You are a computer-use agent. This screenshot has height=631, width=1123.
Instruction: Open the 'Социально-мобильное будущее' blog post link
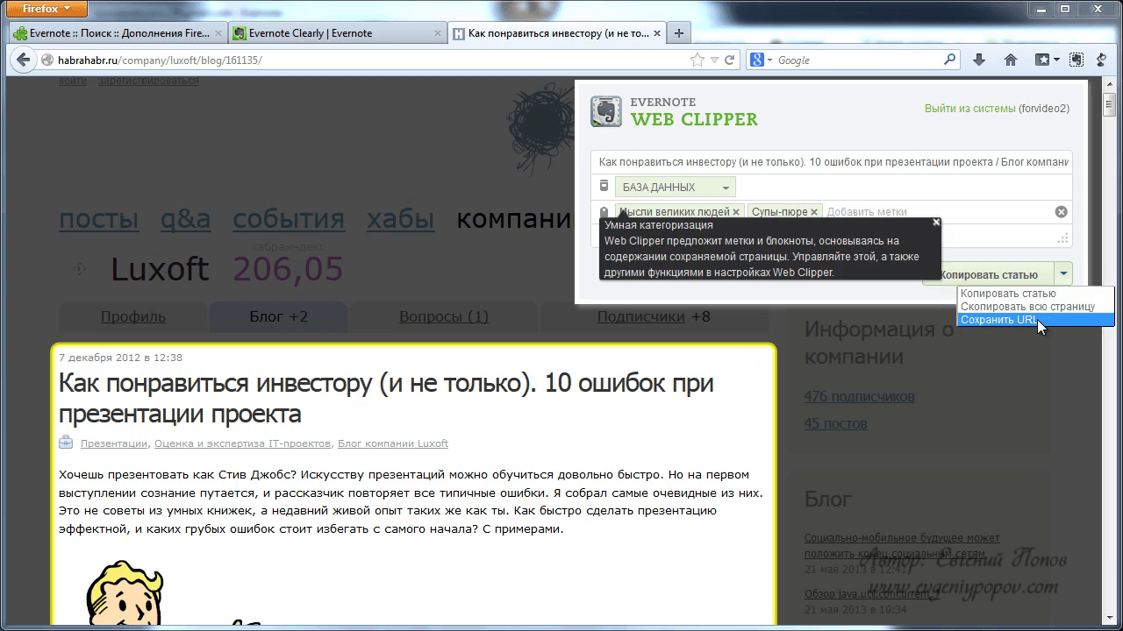pos(902,545)
